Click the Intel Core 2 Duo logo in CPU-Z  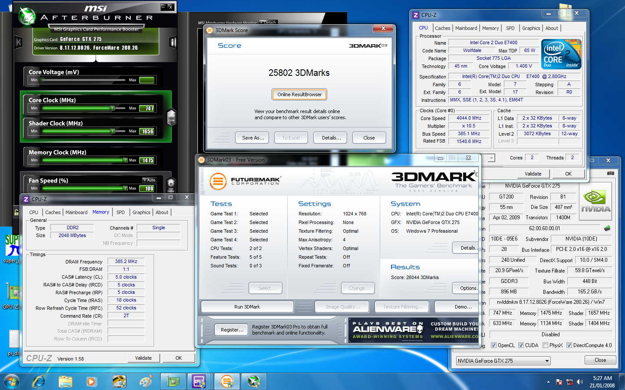tap(562, 54)
